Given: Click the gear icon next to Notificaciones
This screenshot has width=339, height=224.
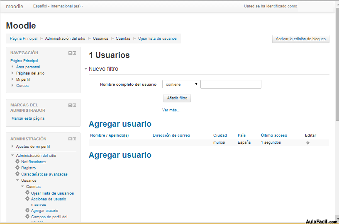Looking at the screenshot, I should 17,161.
